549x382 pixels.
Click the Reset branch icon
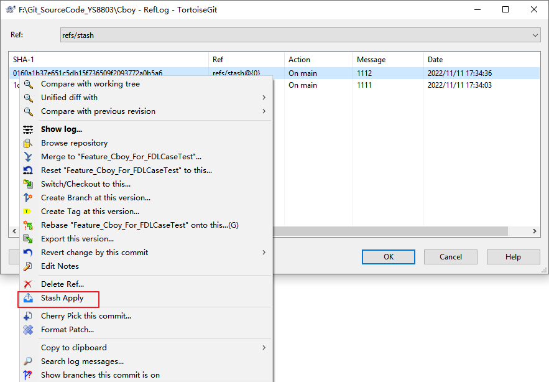[28, 170]
